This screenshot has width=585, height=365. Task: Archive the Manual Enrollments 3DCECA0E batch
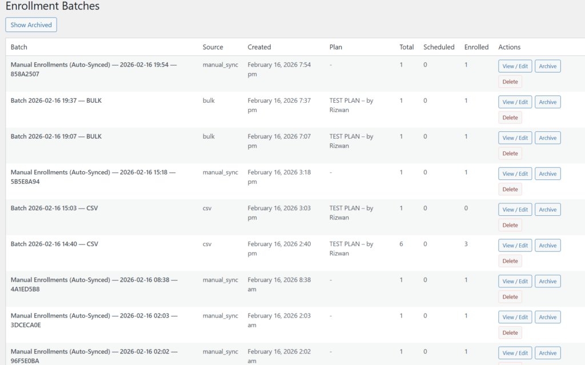pyautogui.click(x=547, y=317)
